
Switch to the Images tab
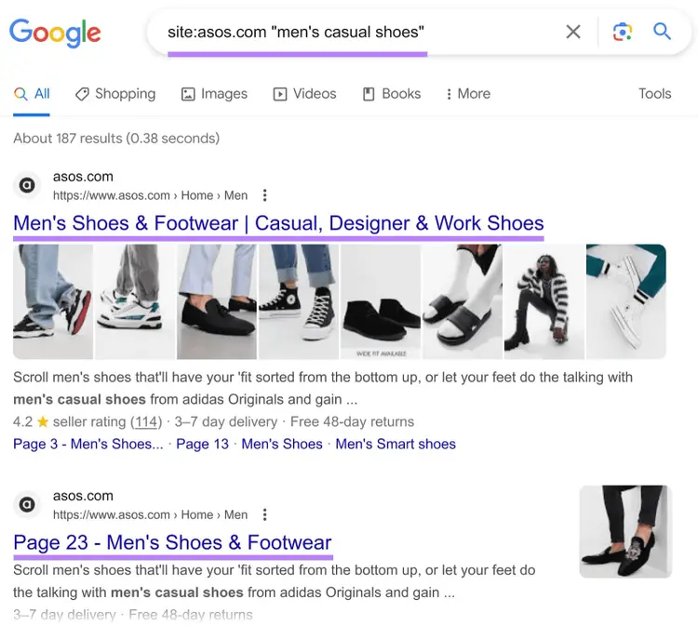click(214, 94)
